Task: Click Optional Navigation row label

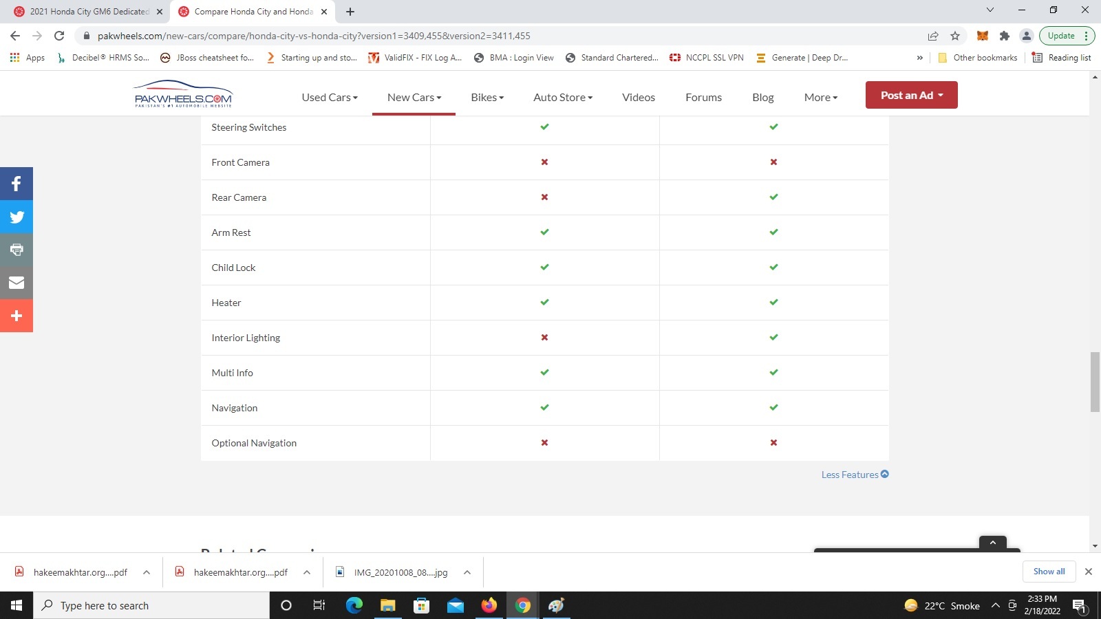Action: click(x=254, y=443)
